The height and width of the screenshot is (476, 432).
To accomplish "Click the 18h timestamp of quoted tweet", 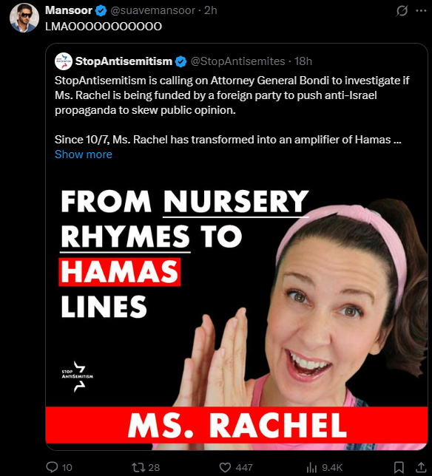I will [x=303, y=61].
